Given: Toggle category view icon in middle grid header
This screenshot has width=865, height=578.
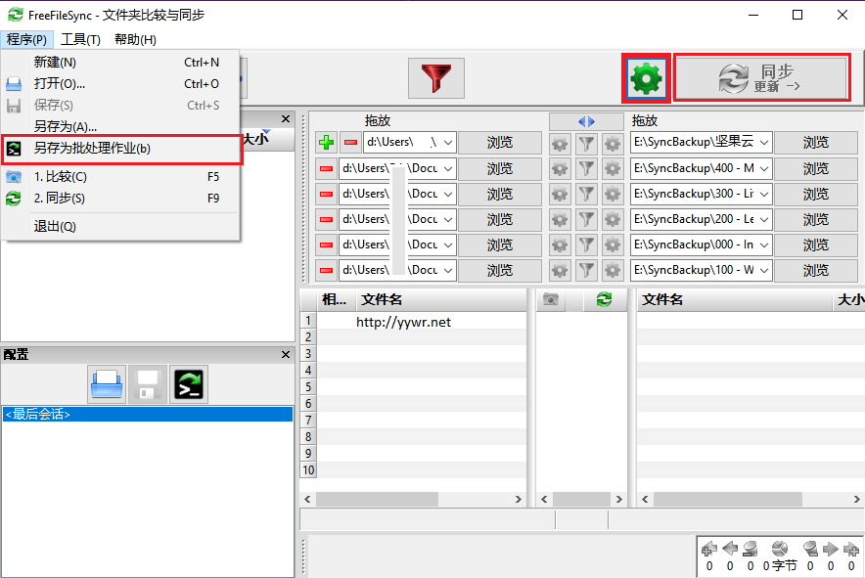Looking at the screenshot, I should click(x=551, y=299).
